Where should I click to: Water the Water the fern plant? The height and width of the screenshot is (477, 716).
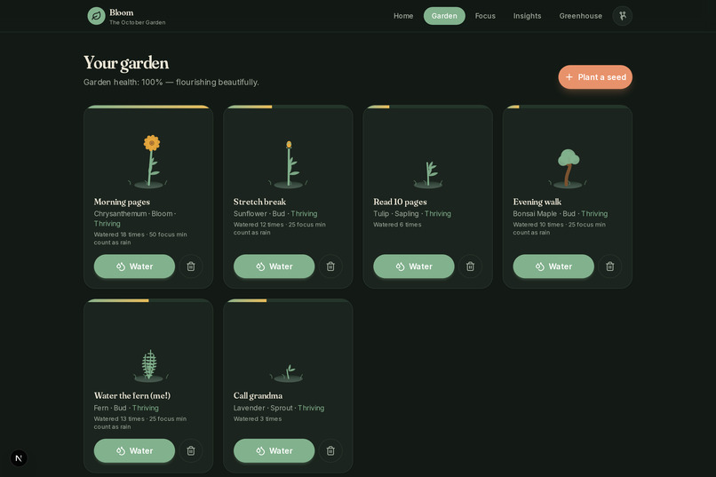coord(134,451)
